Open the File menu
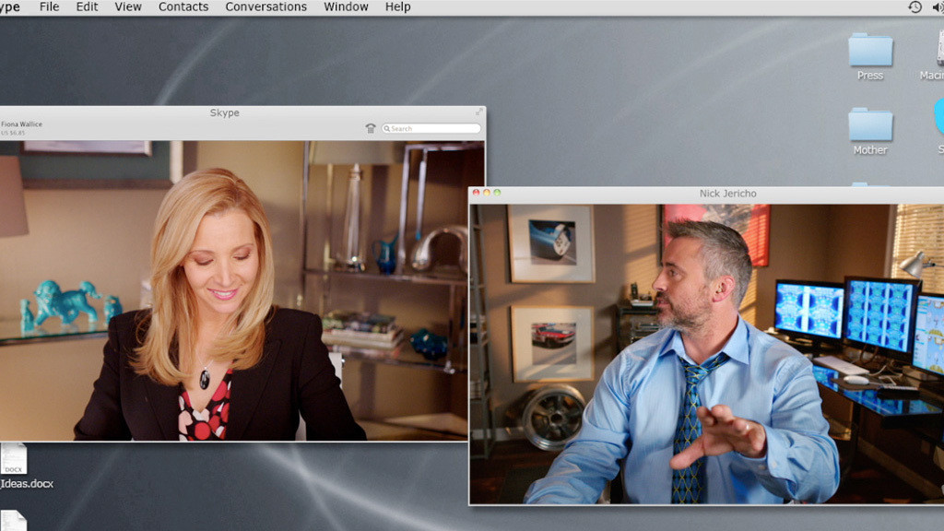944x531 pixels. (x=49, y=7)
